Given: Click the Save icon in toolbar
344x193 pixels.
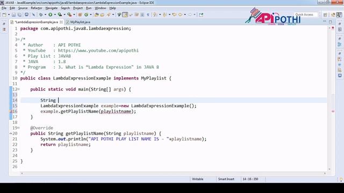Looking at the screenshot, I should (13, 14).
